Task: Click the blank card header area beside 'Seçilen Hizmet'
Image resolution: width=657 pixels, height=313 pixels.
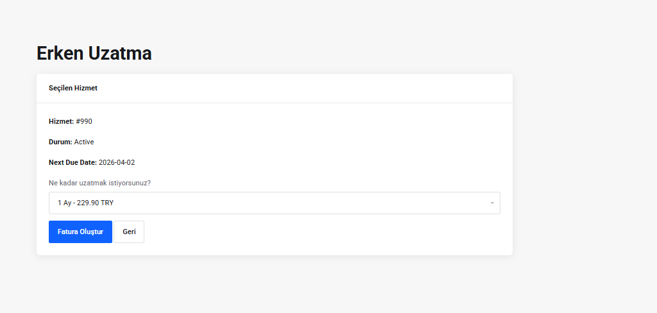Action: pos(308,88)
